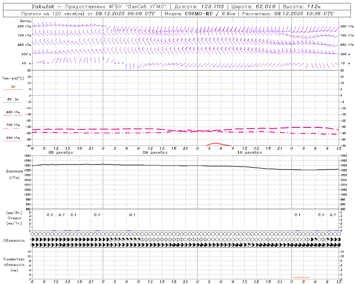Click the 'Осадки' precipitation panel label
The height and width of the screenshot is (284, 355).
point(14,218)
